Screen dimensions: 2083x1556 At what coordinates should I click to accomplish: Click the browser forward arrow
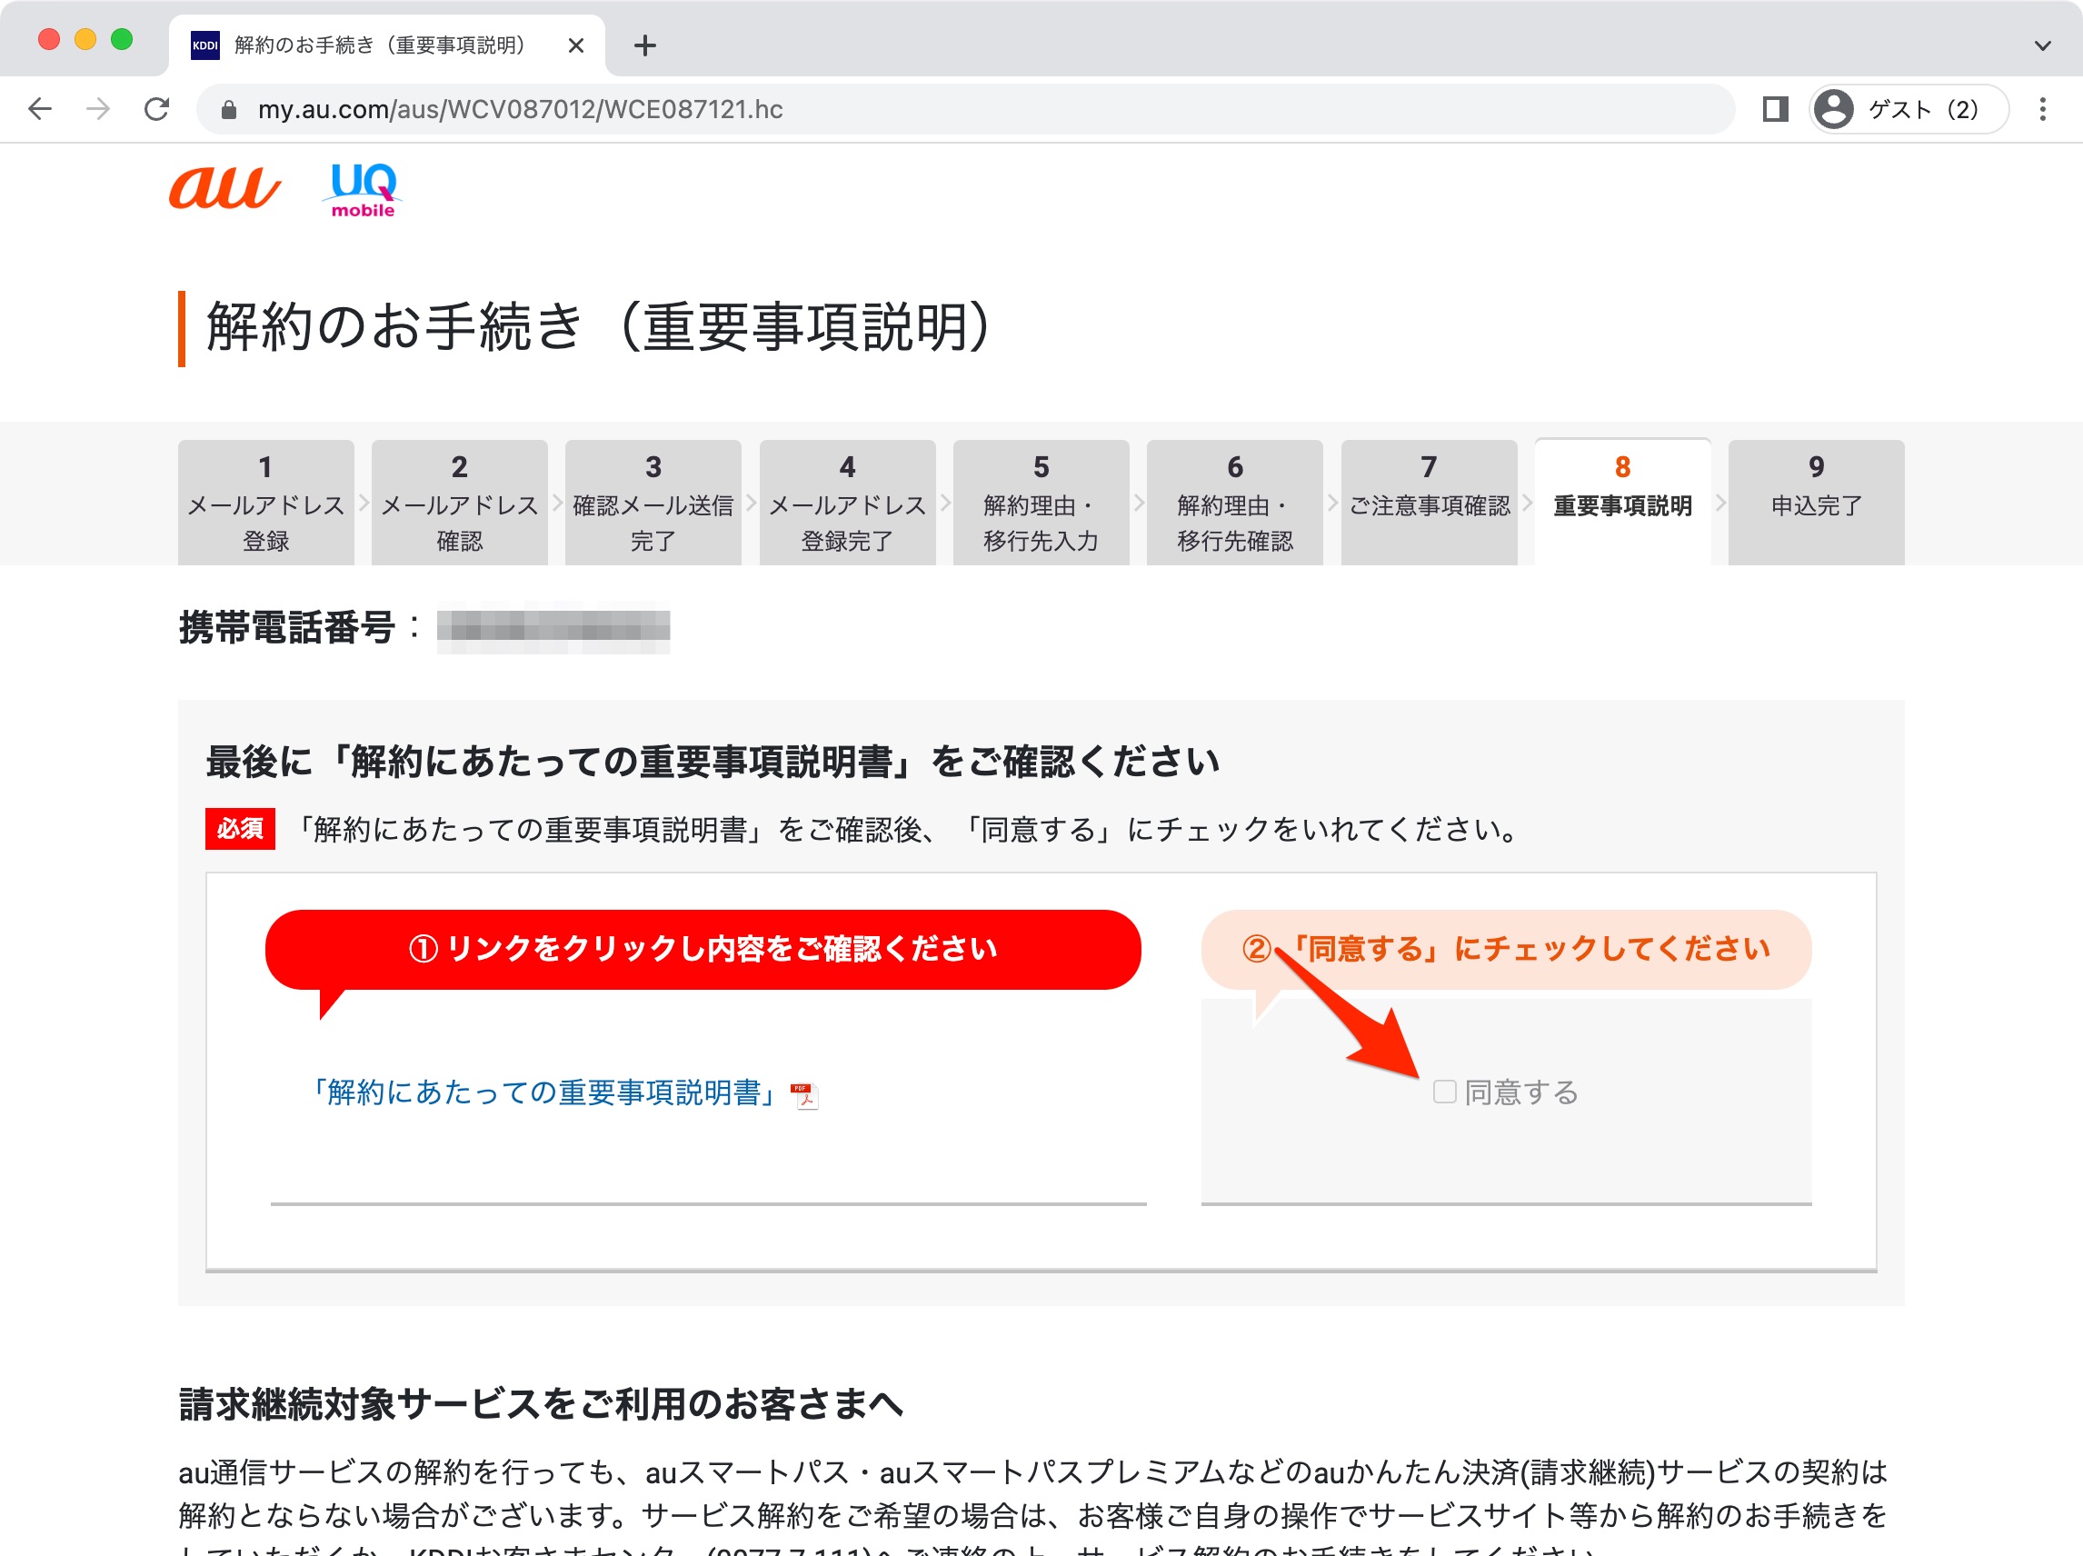click(x=98, y=109)
